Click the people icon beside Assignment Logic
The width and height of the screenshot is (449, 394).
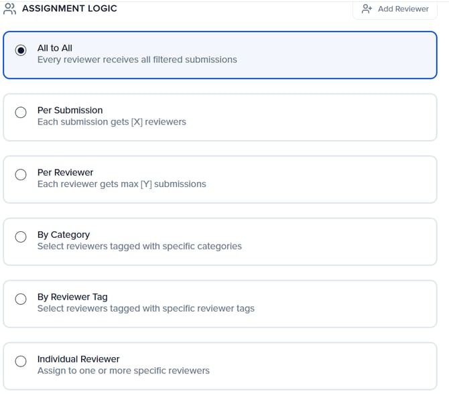[x=10, y=9]
